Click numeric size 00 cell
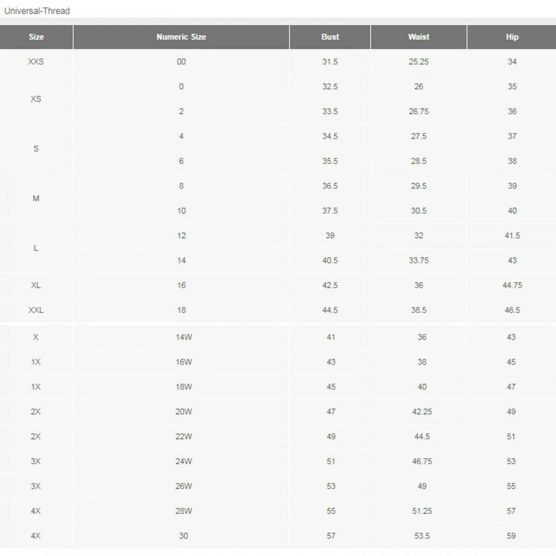The image size is (556, 556). click(x=181, y=62)
